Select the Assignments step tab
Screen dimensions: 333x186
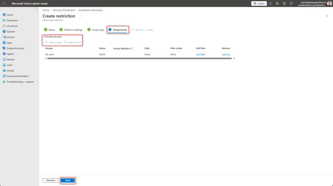point(118,30)
